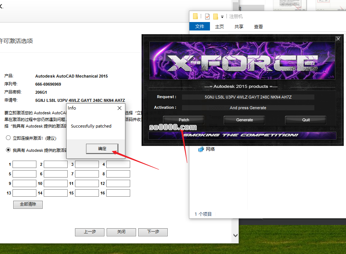The image size is (346, 254).
Task: Click the folder icon in Explorer title bar
Action: coord(195,16)
